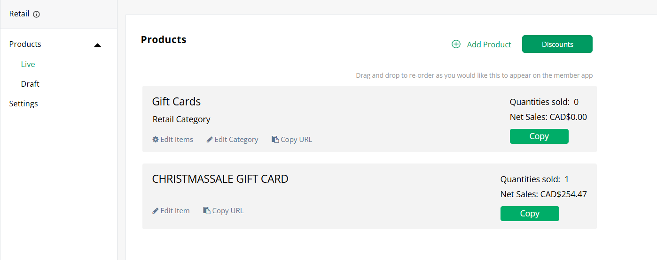Open Settings in the sidebar
The width and height of the screenshot is (657, 260).
coord(23,104)
